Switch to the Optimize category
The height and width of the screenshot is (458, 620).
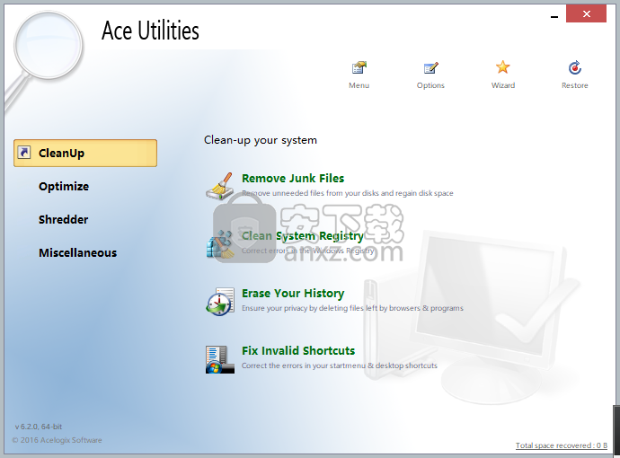(x=64, y=187)
